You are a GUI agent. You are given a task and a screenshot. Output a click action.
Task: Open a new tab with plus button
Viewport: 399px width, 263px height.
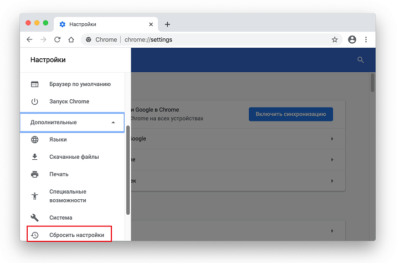[x=167, y=24]
